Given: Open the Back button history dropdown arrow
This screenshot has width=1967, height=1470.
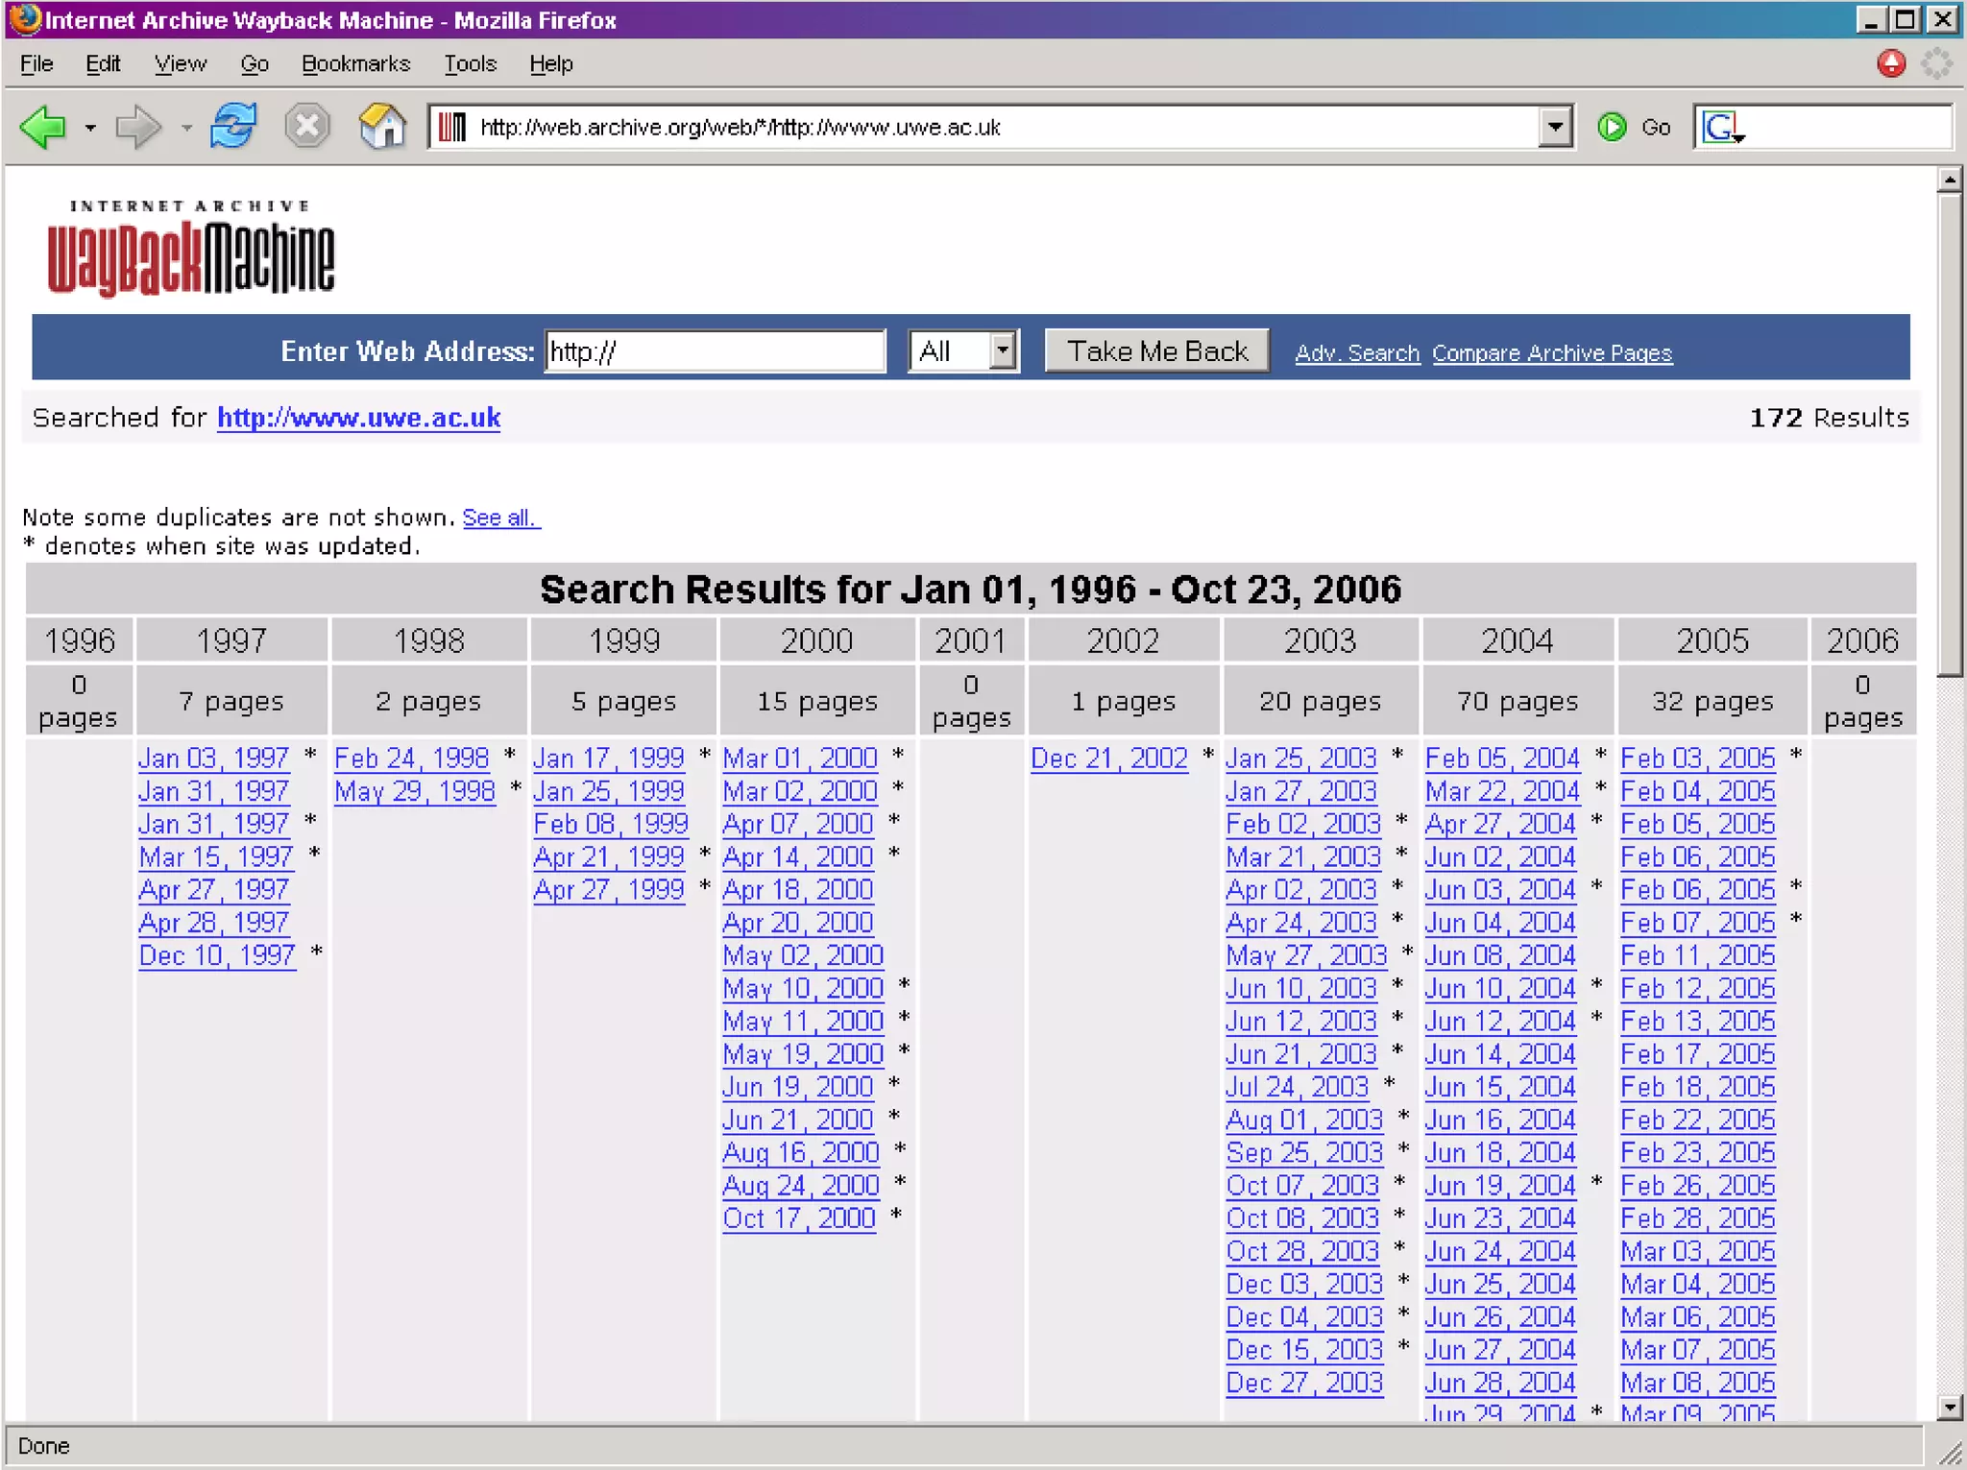Looking at the screenshot, I should [90, 127].
